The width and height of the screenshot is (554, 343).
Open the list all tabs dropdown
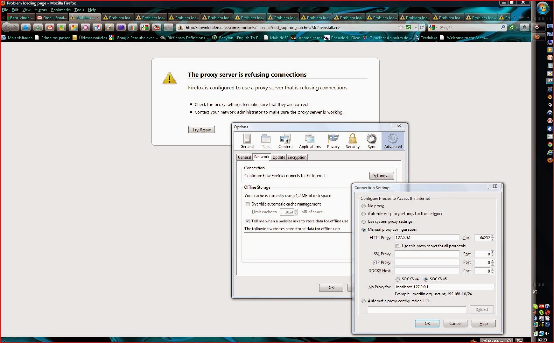pos(528,17)
